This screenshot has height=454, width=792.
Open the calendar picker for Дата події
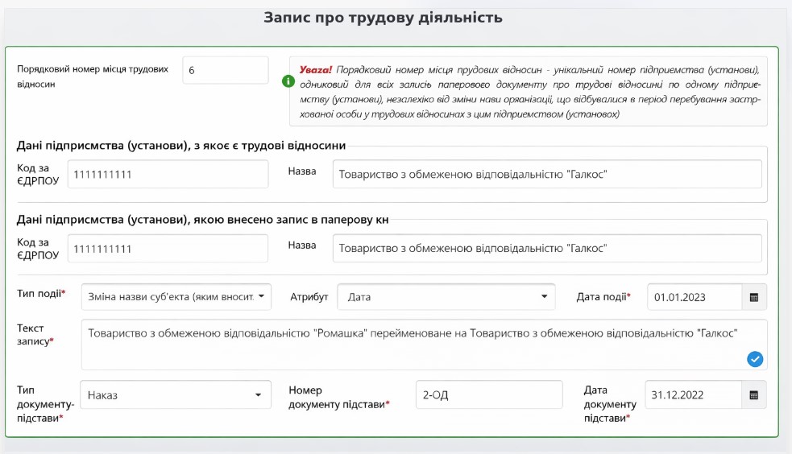point(754,297)
